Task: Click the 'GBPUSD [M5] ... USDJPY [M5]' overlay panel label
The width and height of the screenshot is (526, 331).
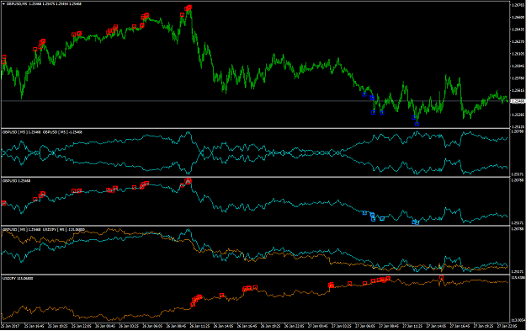Action: pyautogui.click(x=44, y=230)
